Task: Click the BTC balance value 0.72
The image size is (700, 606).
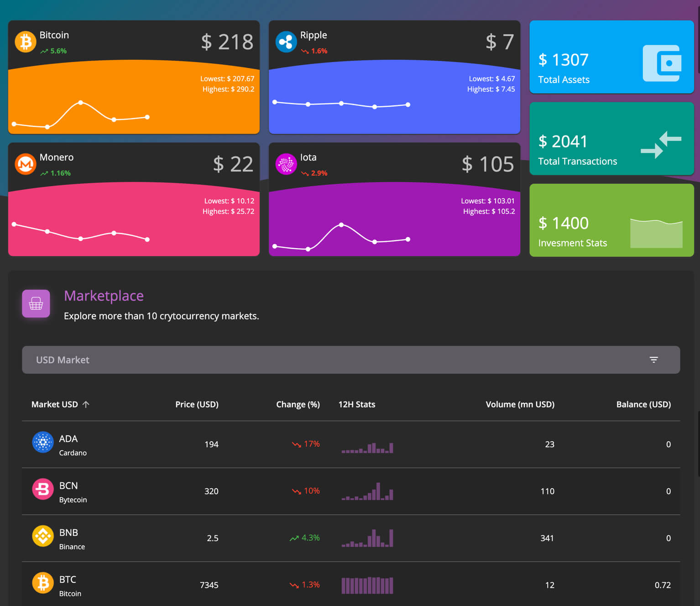Action: (x=663, y=585)
